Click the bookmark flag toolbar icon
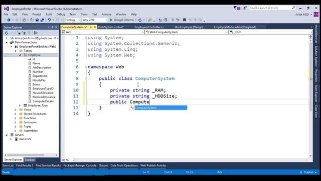Screen dimensions: 321x181 (x=184, y=20)
